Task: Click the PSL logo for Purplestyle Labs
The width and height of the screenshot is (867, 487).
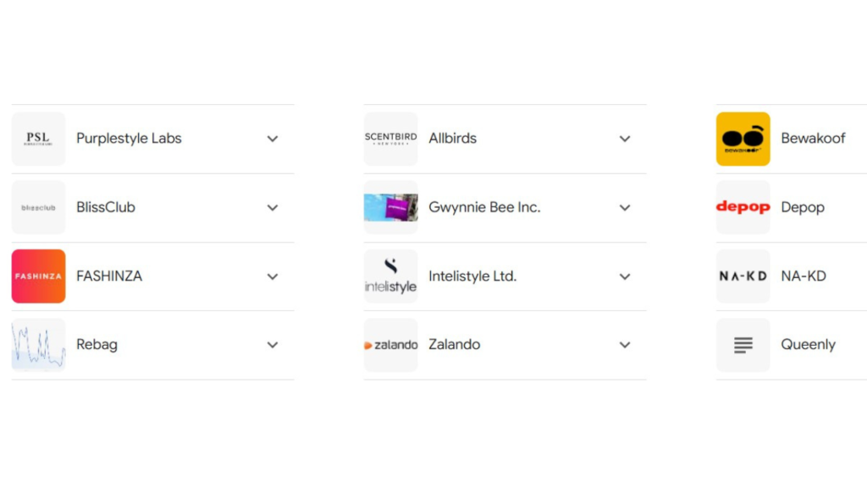Action: [38, 139]
